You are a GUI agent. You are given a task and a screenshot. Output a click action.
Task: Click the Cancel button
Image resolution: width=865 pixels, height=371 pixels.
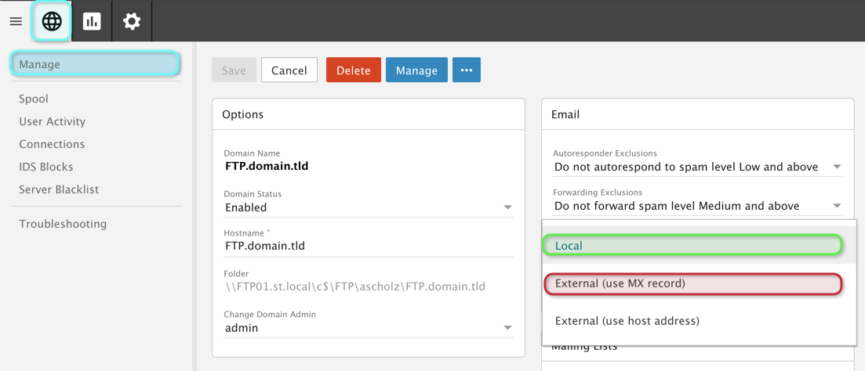coord(289,70)
